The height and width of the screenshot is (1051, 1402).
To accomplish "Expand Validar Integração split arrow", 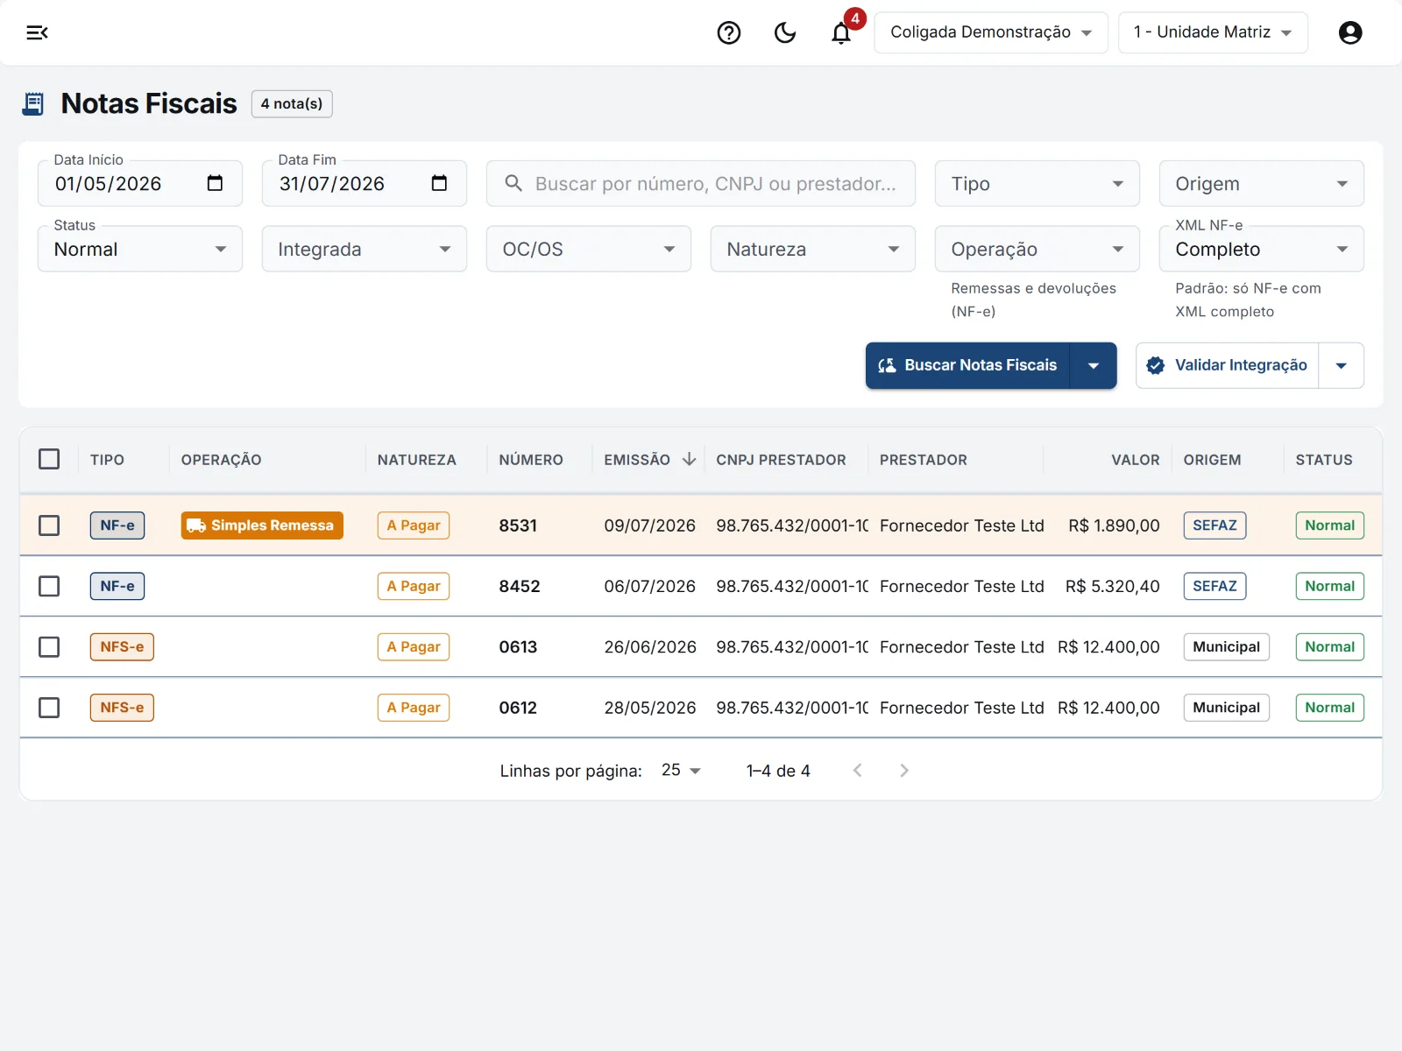I will tap(1342, 365).
